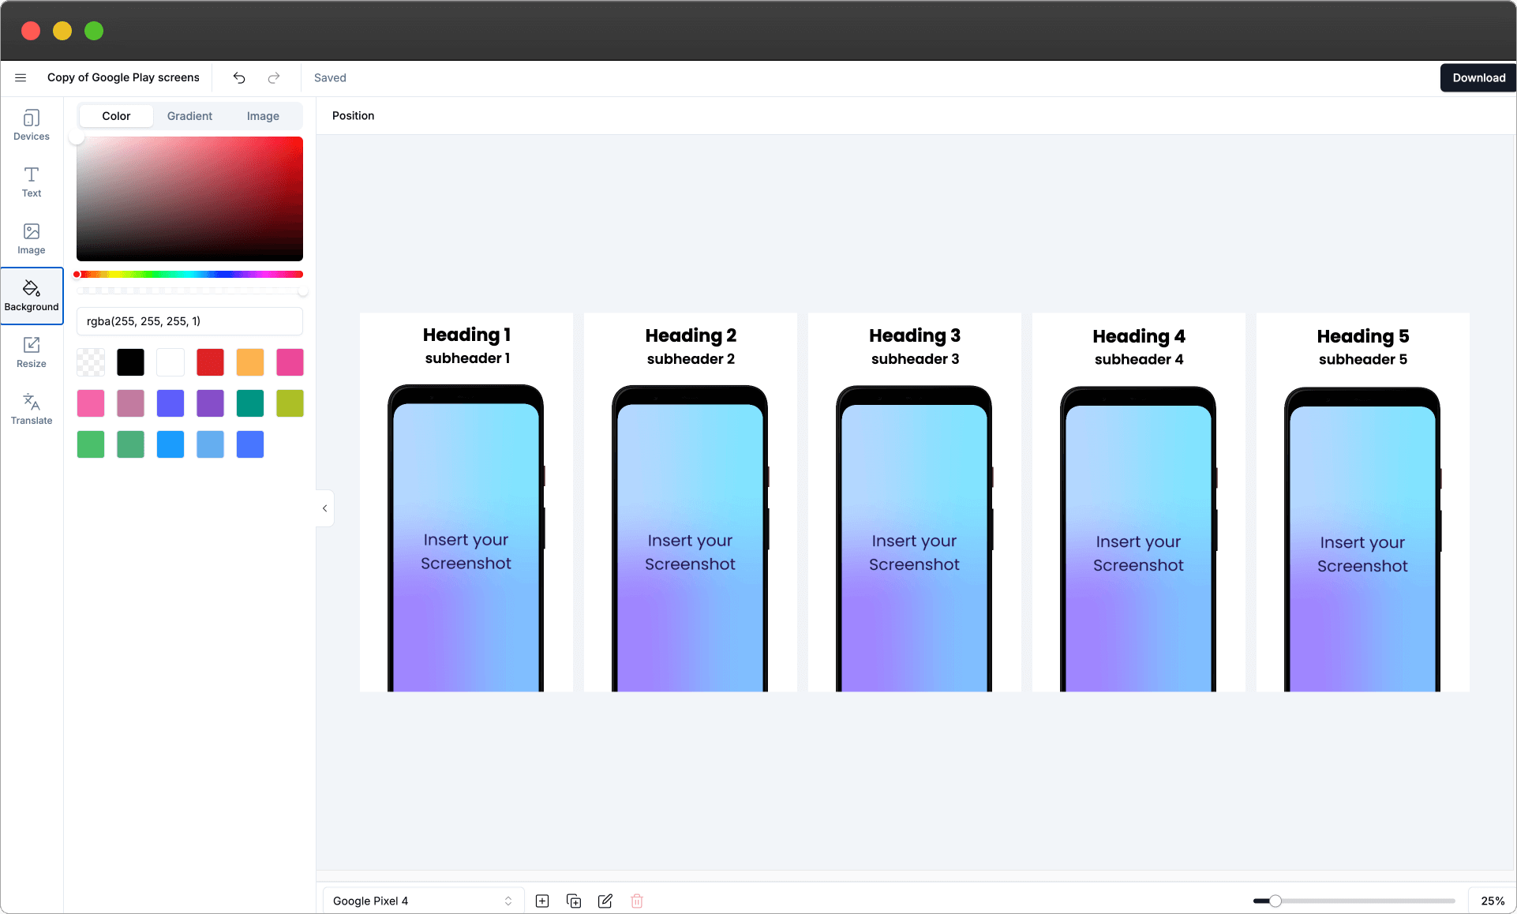Image resolution: width=1517 pixels, height=914 pixels.
Task: Select the transparent checkered swatch
Action: pos(91,362)
